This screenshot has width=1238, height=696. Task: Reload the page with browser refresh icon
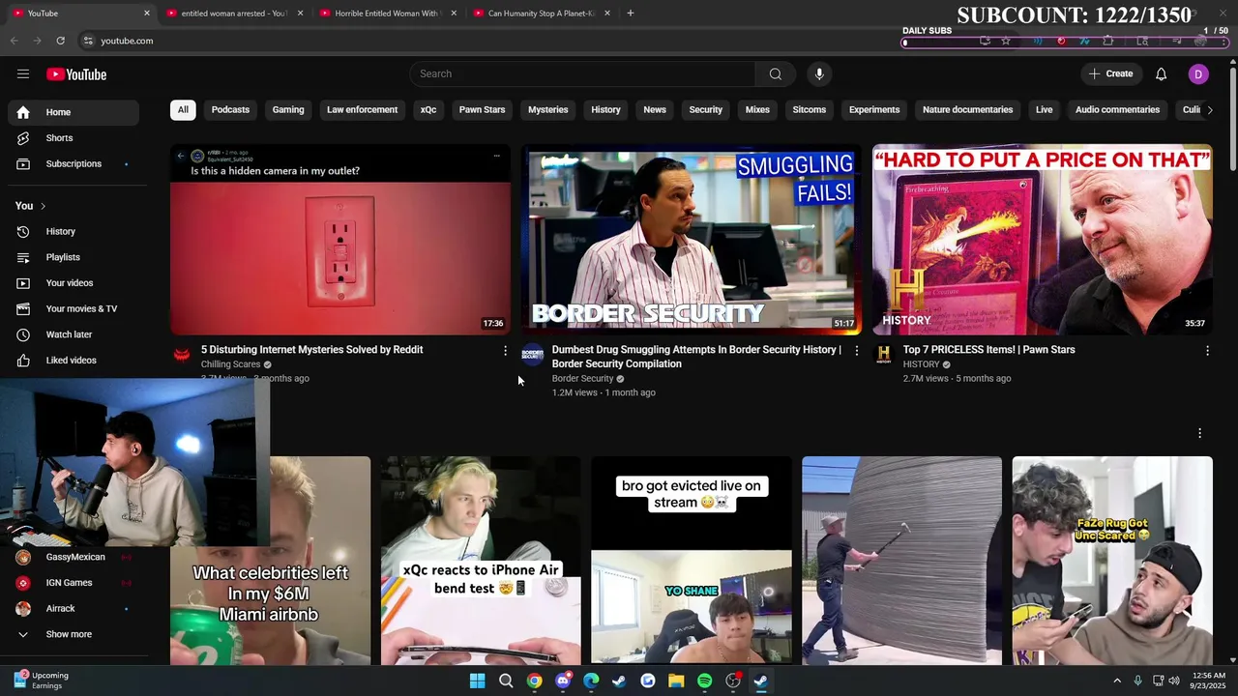click(x=60, y=41)
